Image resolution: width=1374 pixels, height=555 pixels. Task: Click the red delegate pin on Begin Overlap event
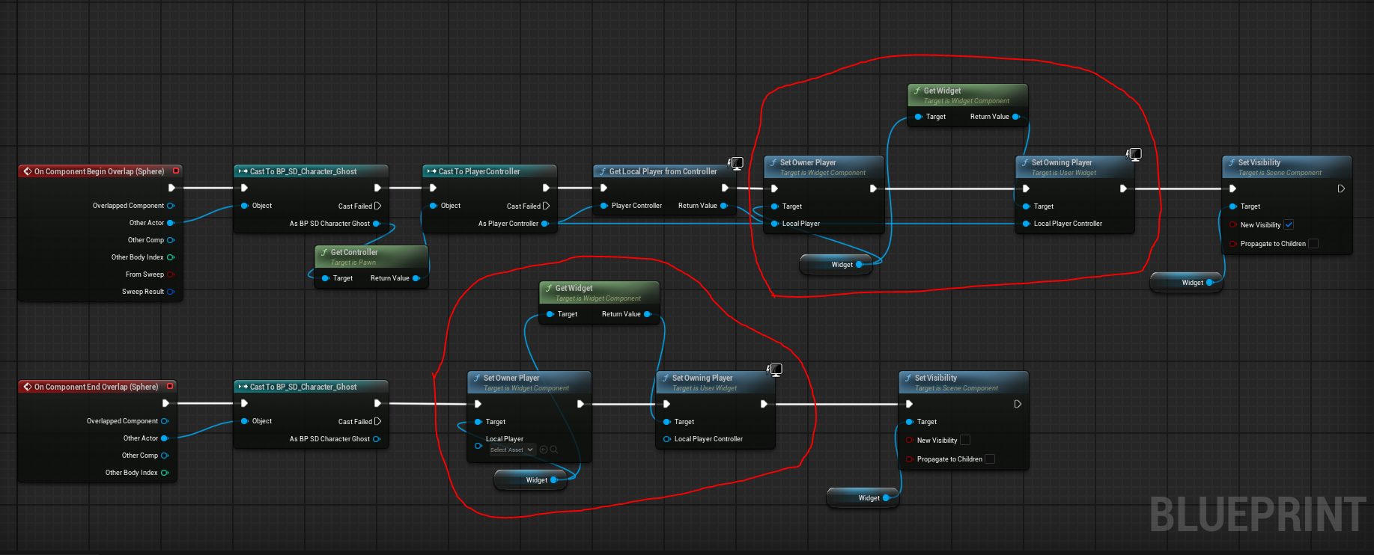coord(176,171)
